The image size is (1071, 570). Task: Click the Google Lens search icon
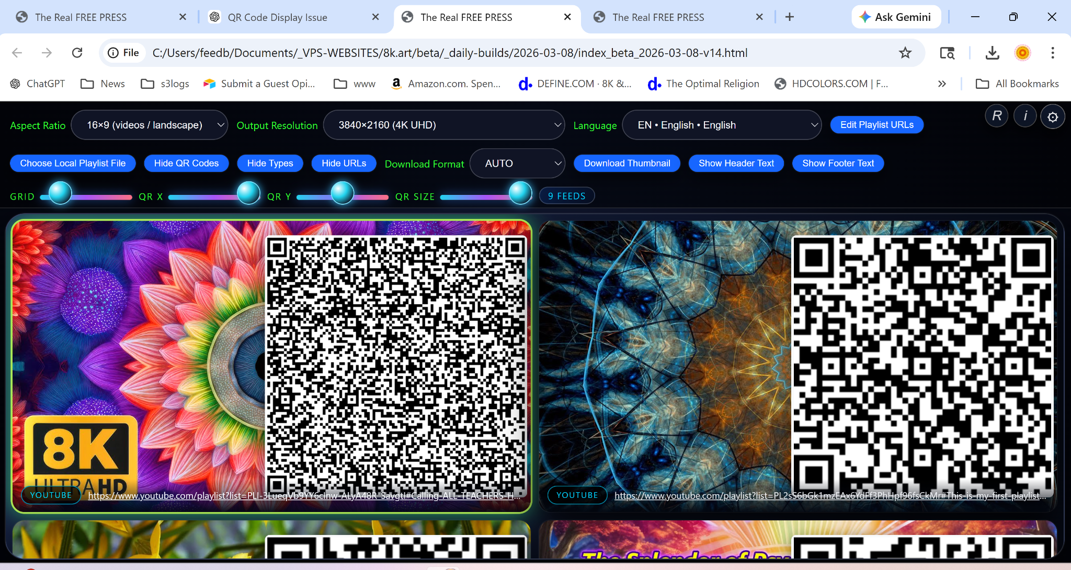(x=947, y=53)
